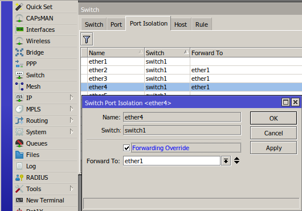Click the filter funnel icon
The width and height of the screenshot is (302, 211).
click(x=87, y=39)
